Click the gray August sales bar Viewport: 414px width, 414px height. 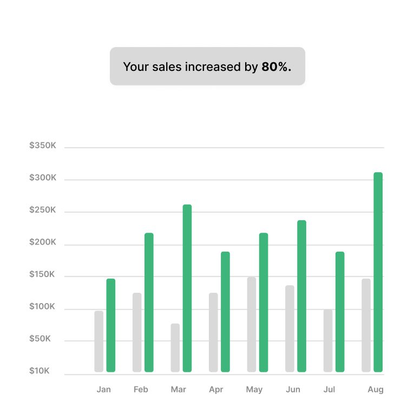[x=366, y=325]
